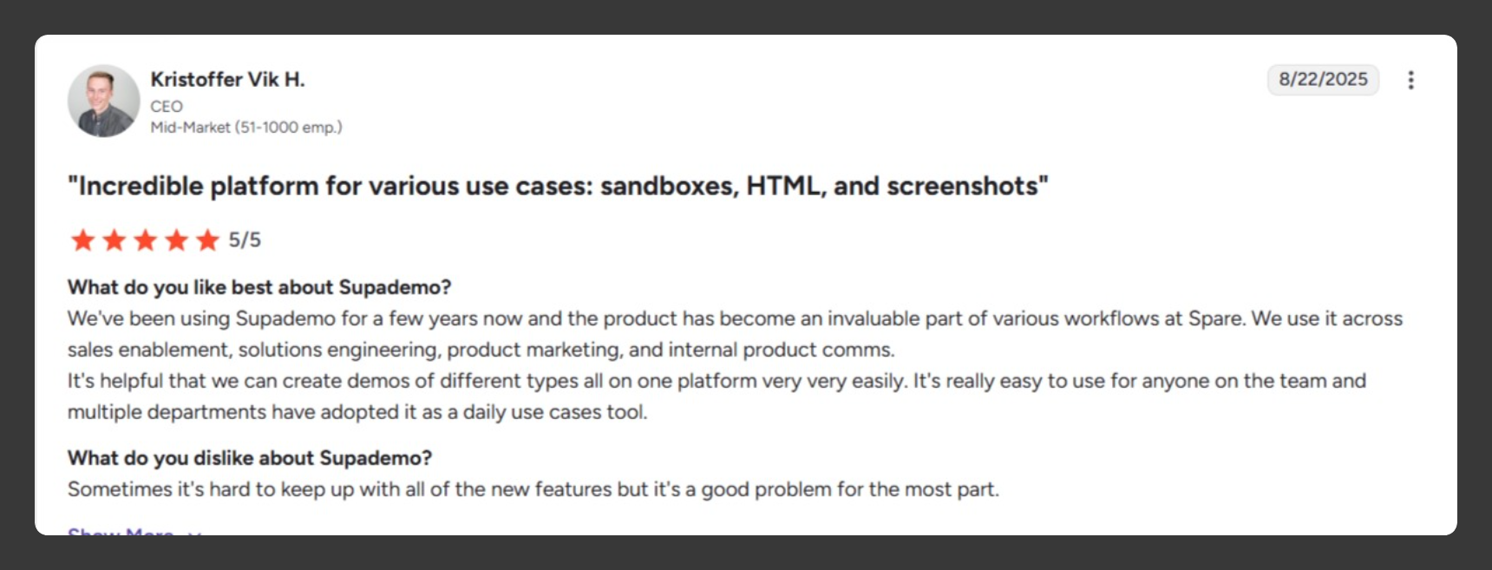
Task: Click the 5/5 rating score text
Action: coord(245,240)
